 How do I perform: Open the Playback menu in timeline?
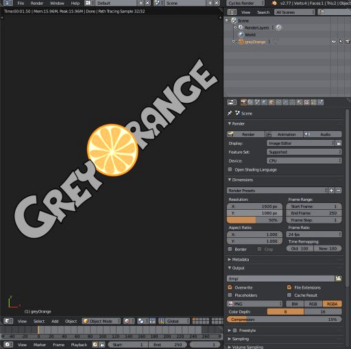79,344
